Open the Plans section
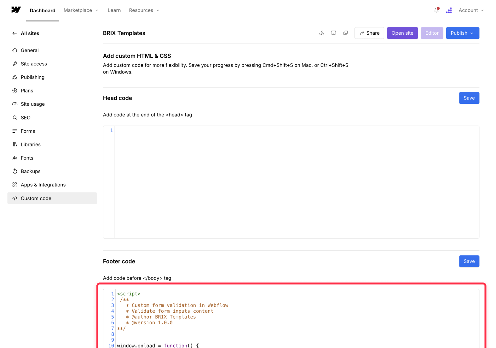The width and height of the screenshot is (496, 348). (x=52, y=91)
